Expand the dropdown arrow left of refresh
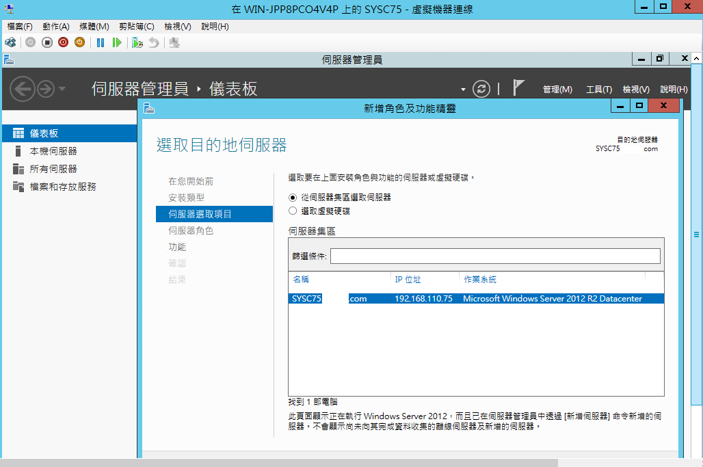703x467 pixels. 463,90
